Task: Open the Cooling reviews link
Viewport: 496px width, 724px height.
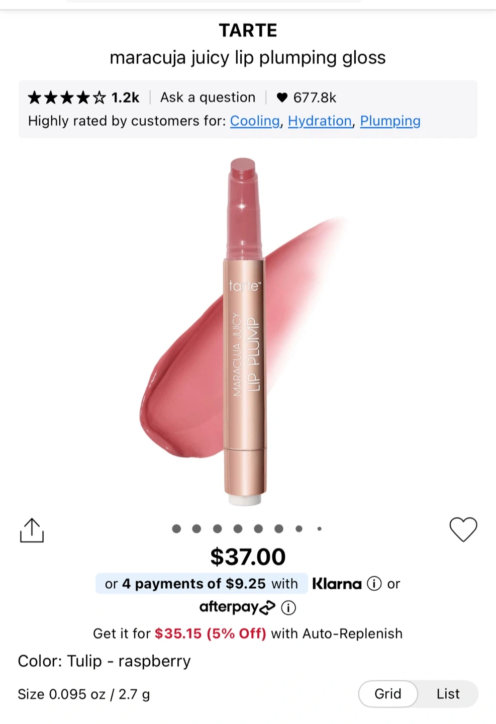Action: tap(255, 121)
